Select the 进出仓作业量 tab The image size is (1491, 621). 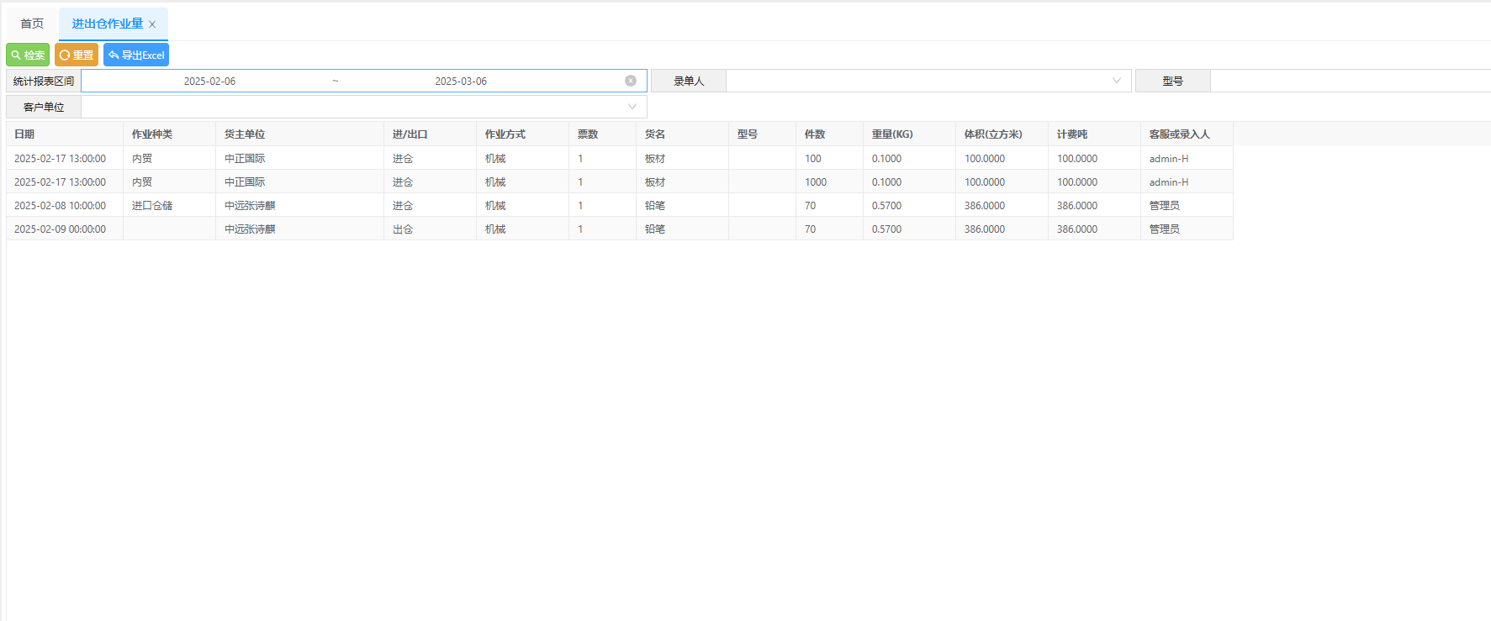click(107, 24)
